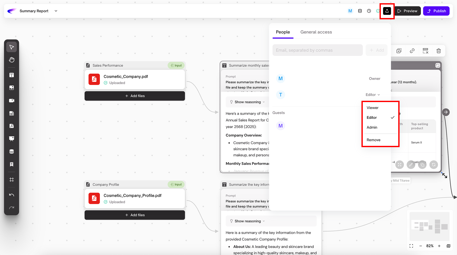Select the hand pan tool

12,60
